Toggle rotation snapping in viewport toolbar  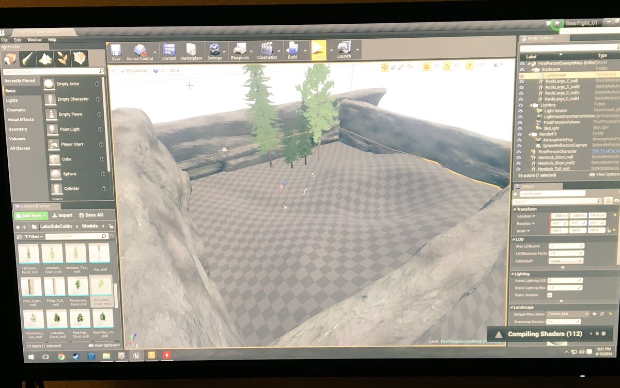(x=447, y=66)
